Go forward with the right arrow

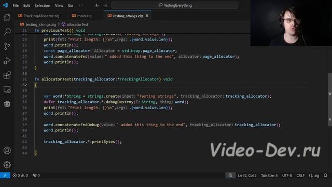(x=105, y=5)
